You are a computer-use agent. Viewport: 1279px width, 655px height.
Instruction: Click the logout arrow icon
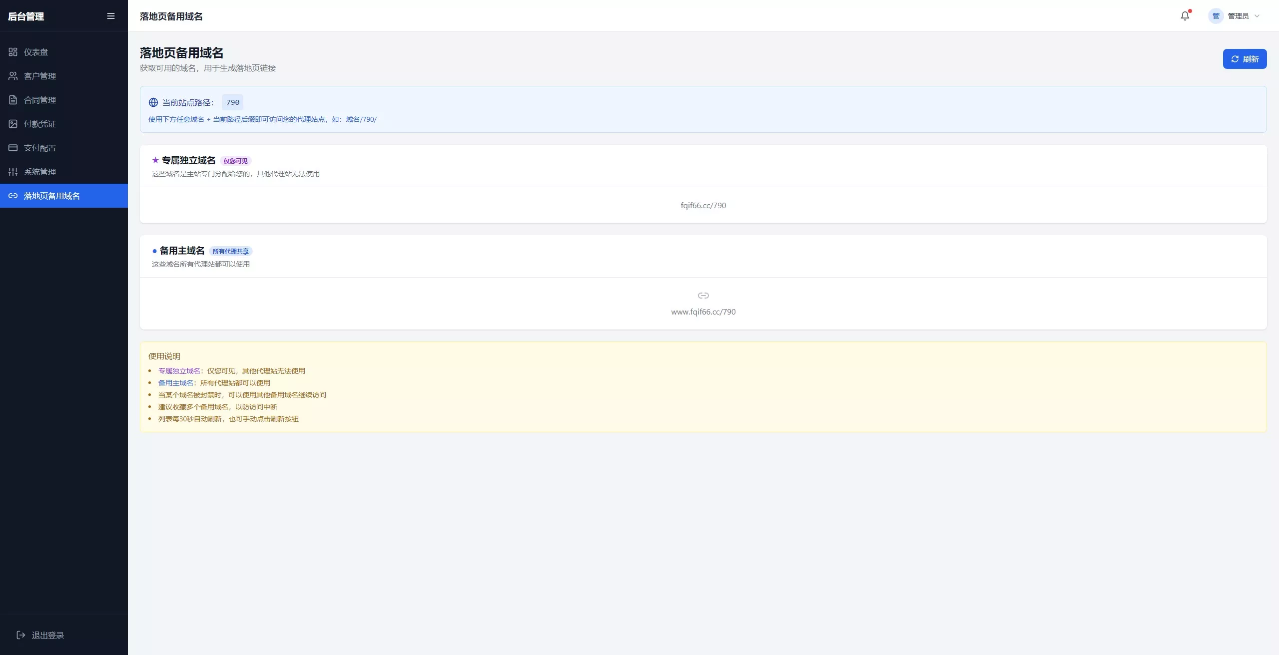21,635
